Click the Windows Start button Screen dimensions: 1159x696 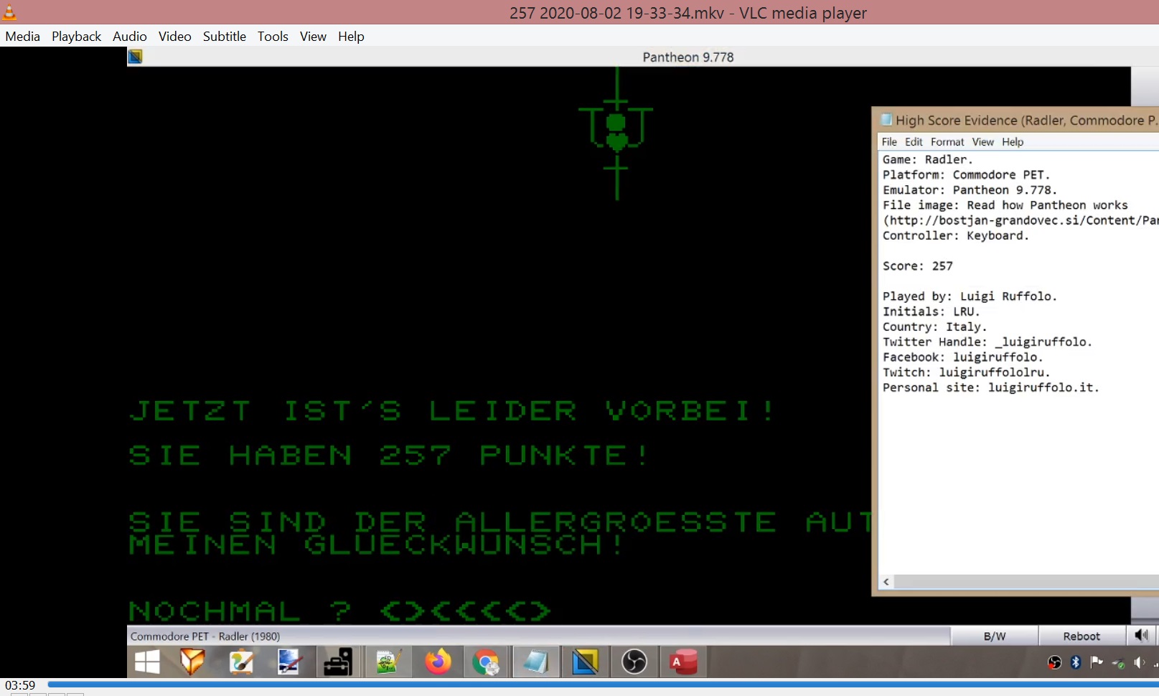(147, 662)
